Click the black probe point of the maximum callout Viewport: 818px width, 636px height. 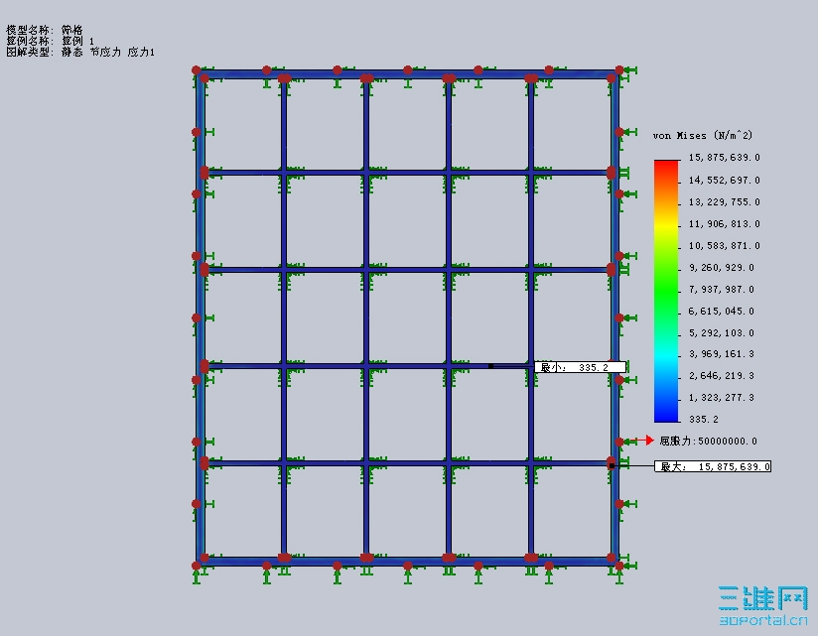[612, 465]
